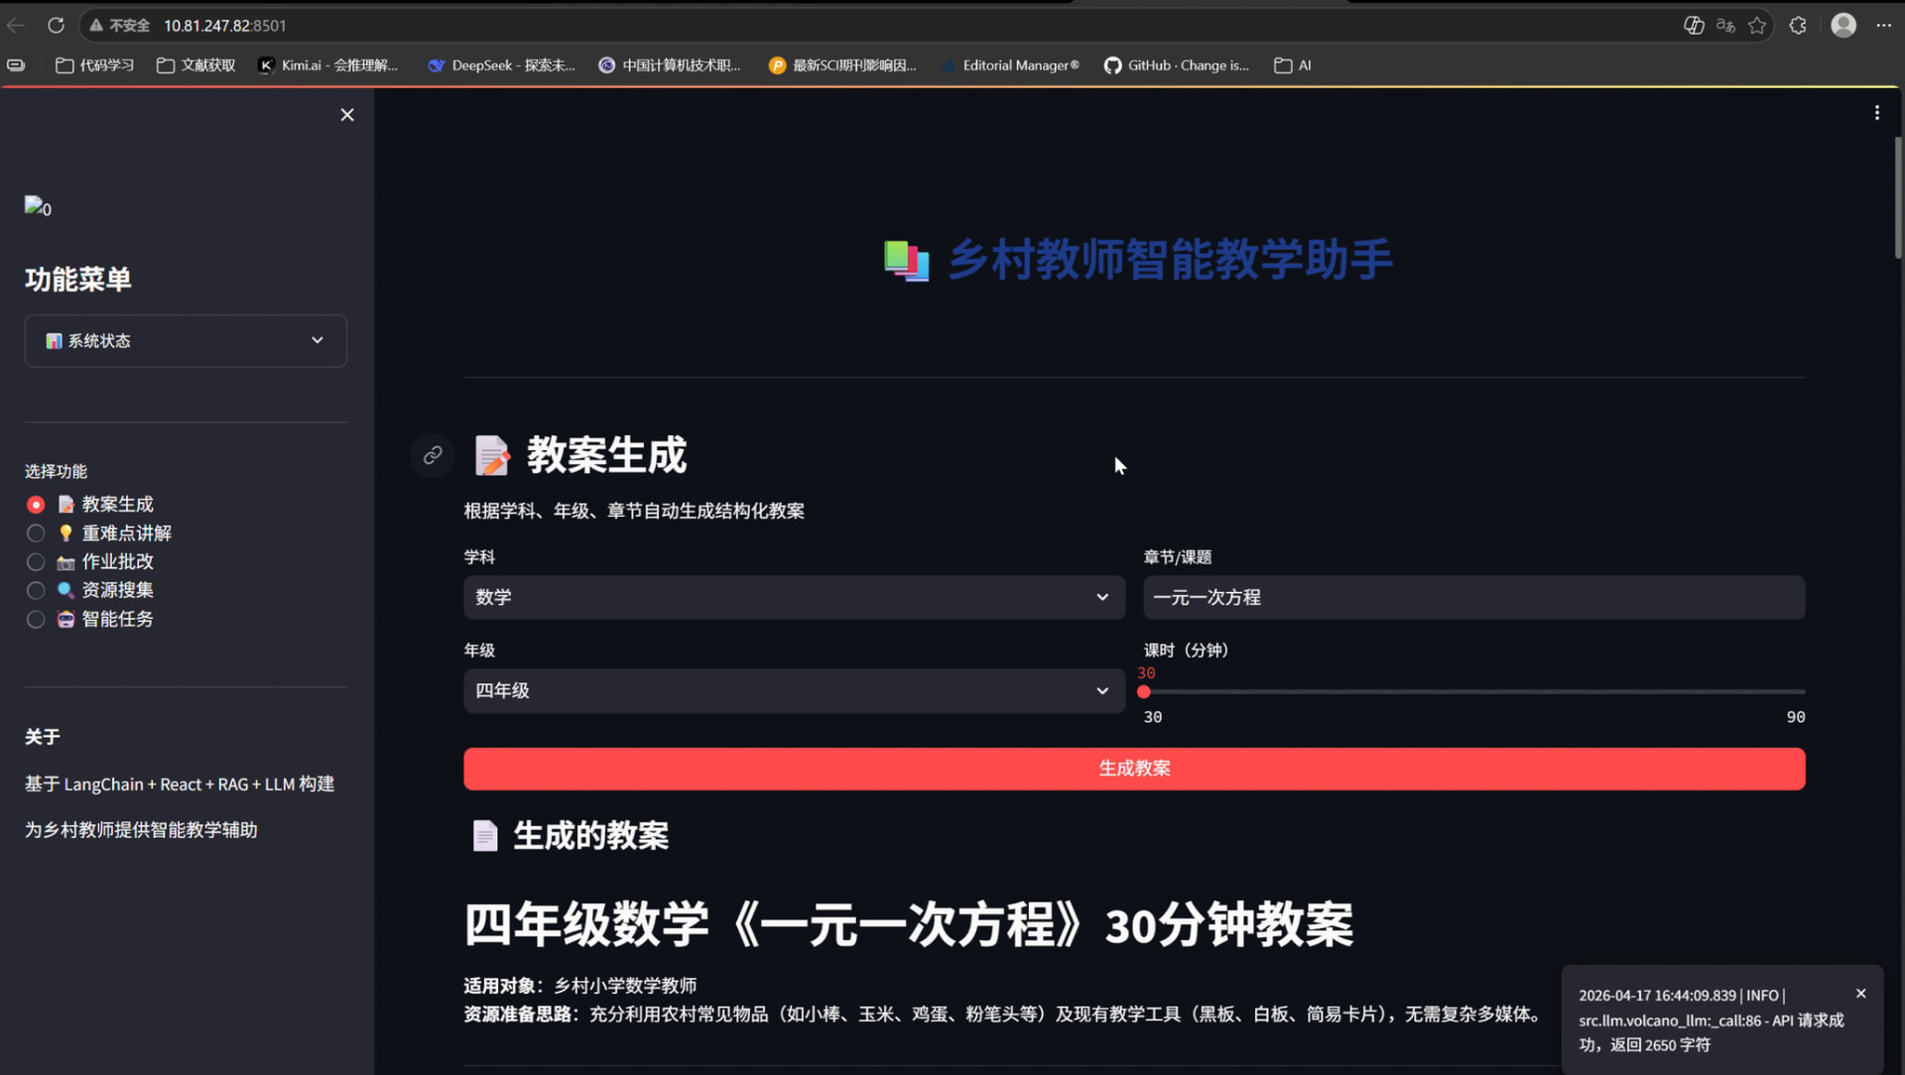
Task: Open the three-dot app menu
Action: 1876,113
